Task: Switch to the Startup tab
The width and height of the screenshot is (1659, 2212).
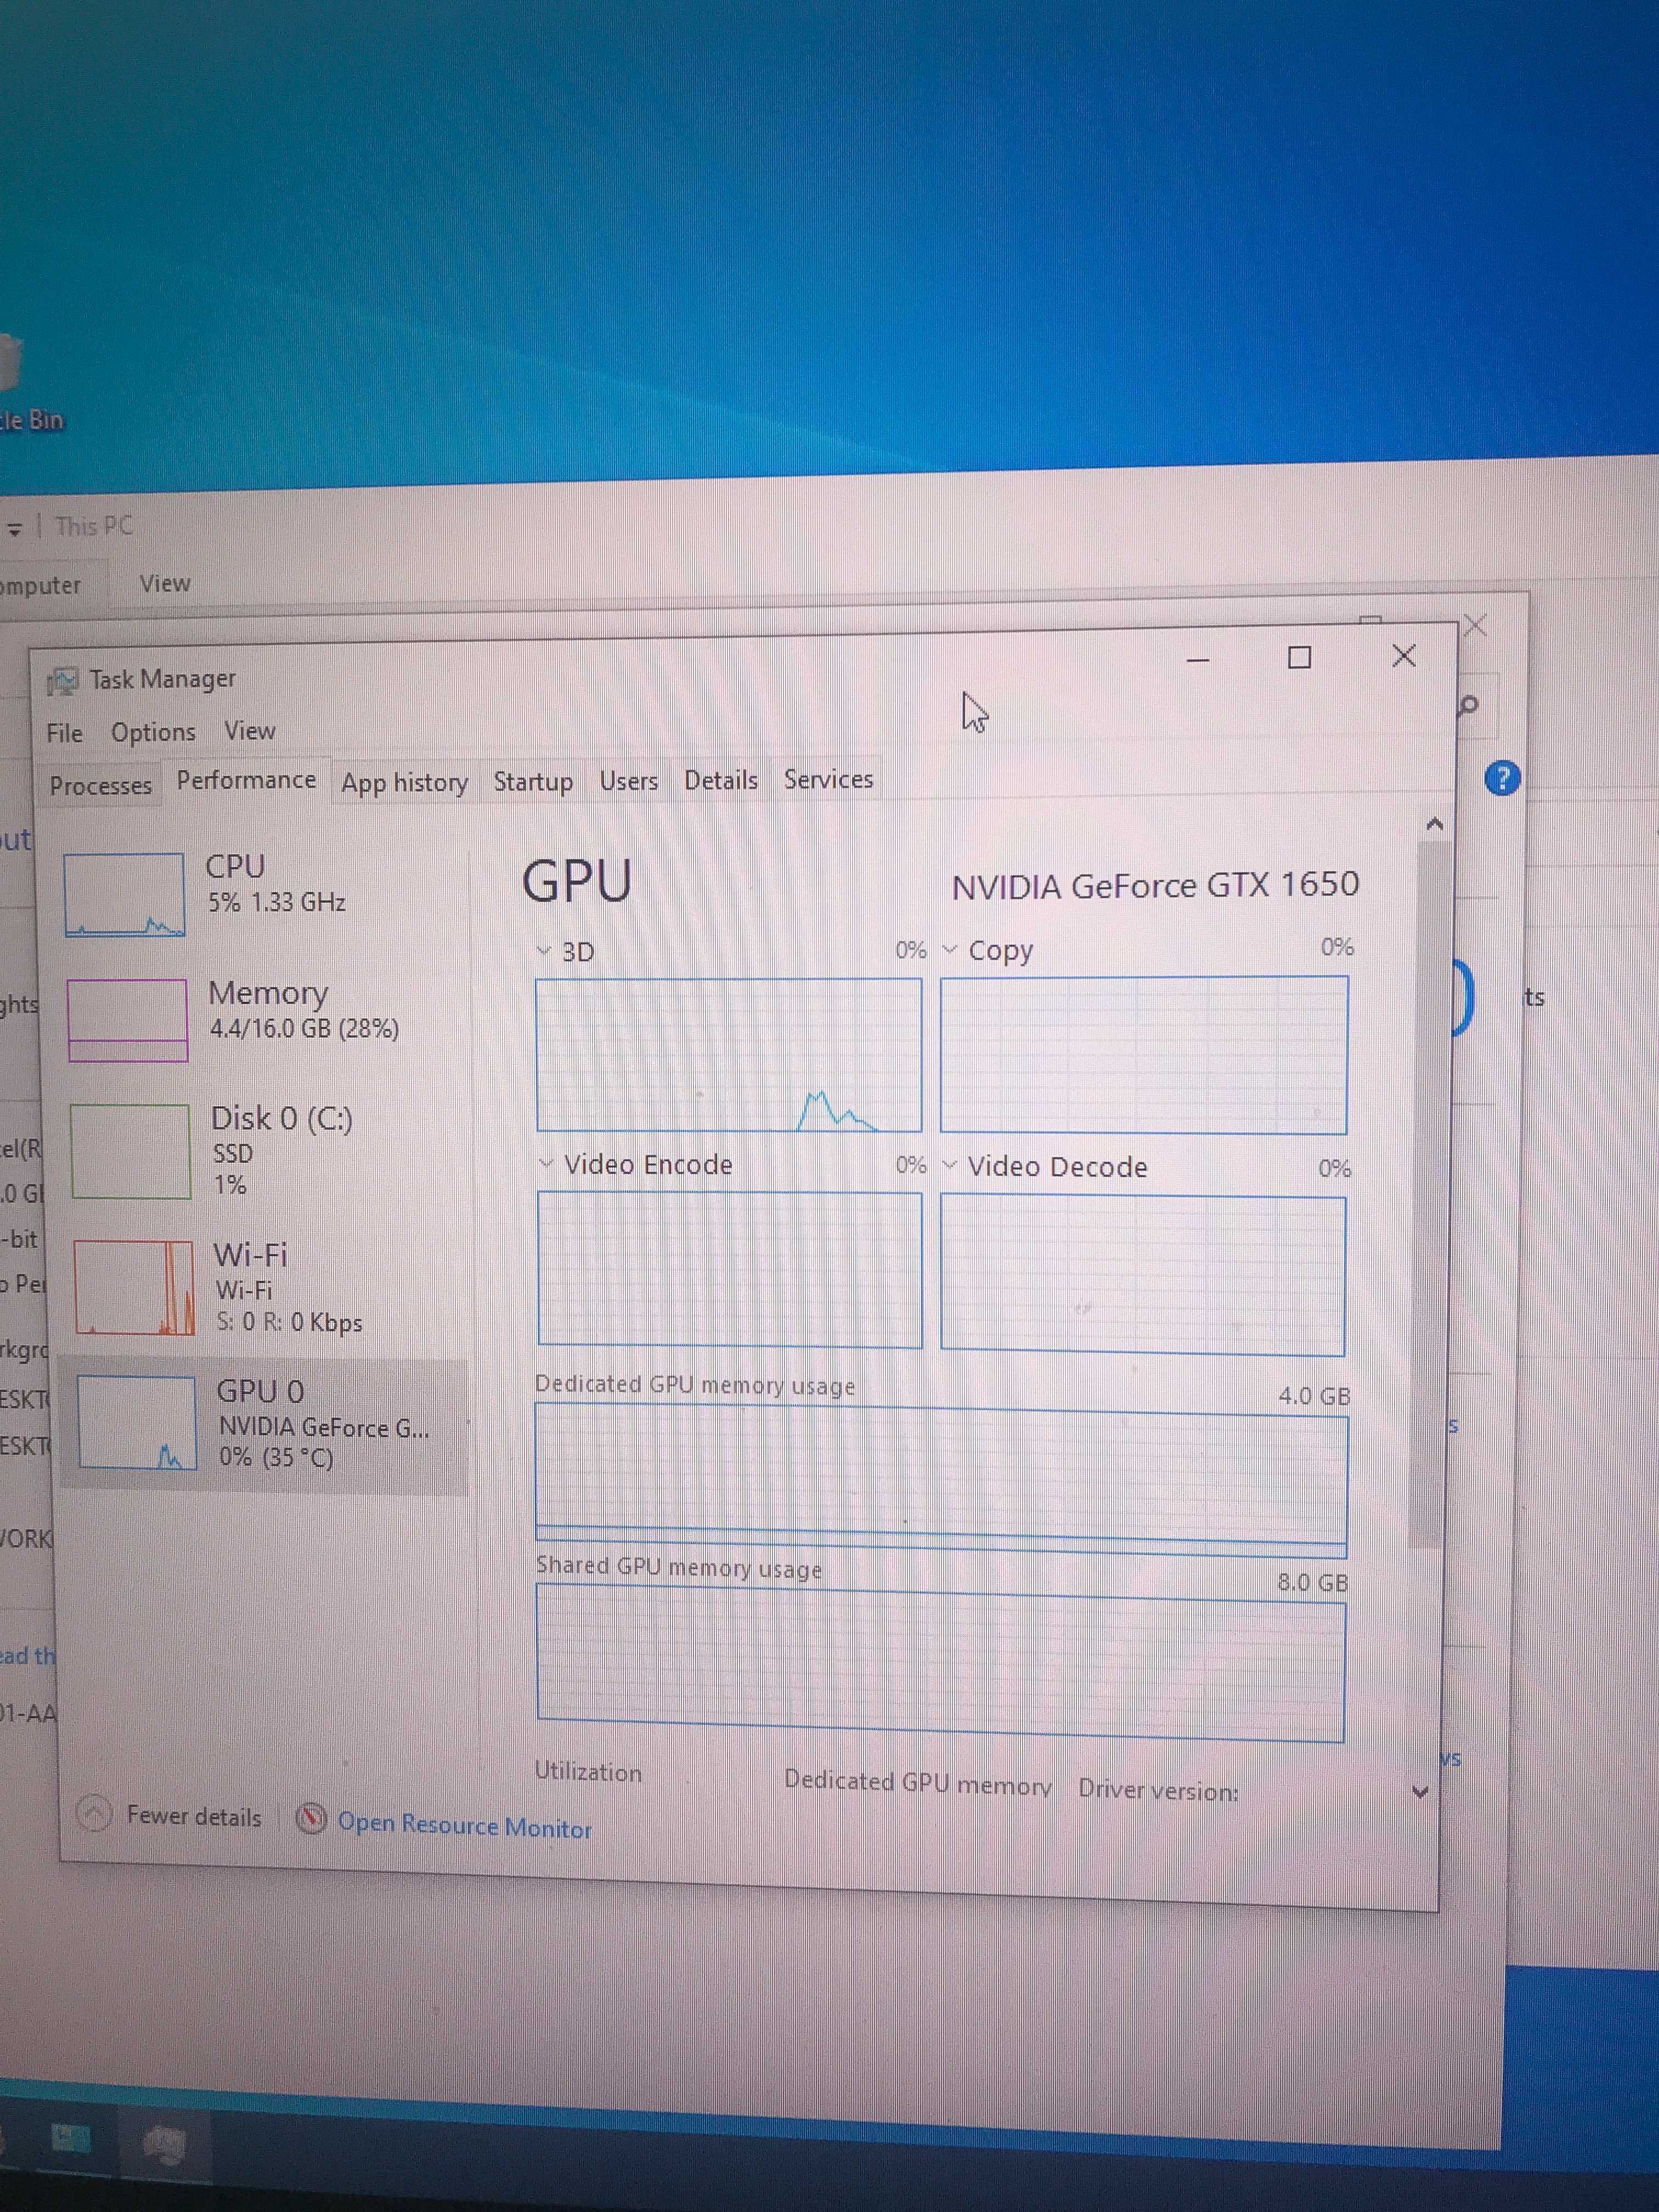Action: (x=533, y=781)
